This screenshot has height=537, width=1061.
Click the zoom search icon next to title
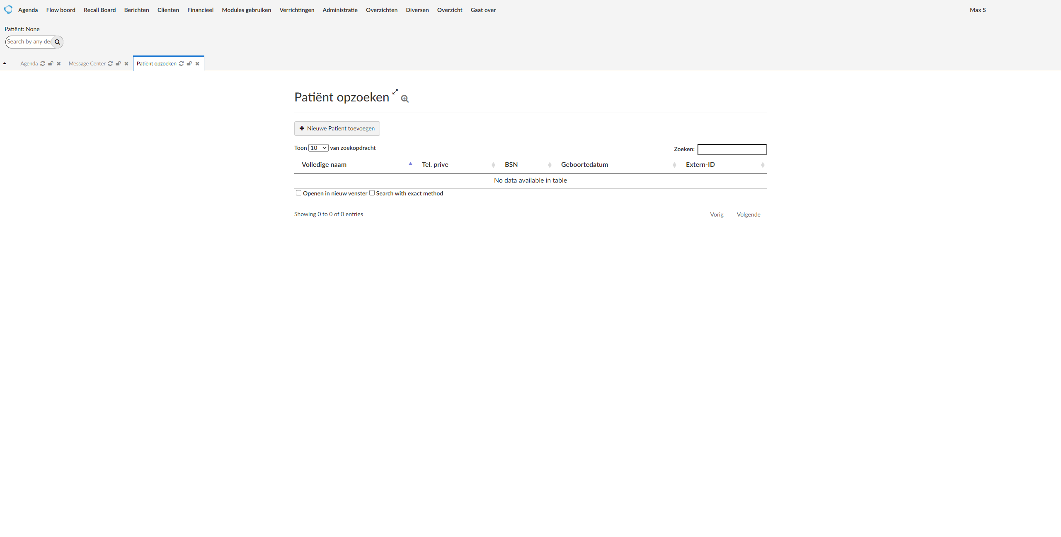(405, 99)
